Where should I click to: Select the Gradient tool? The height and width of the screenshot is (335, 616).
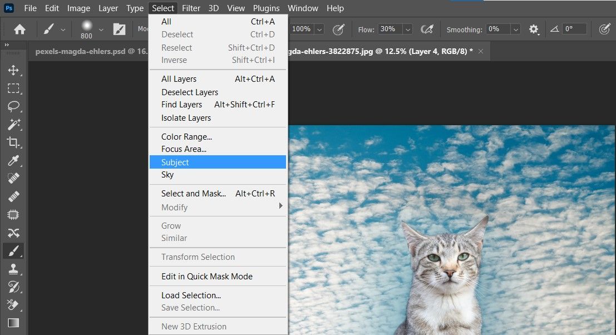point(13,323)
